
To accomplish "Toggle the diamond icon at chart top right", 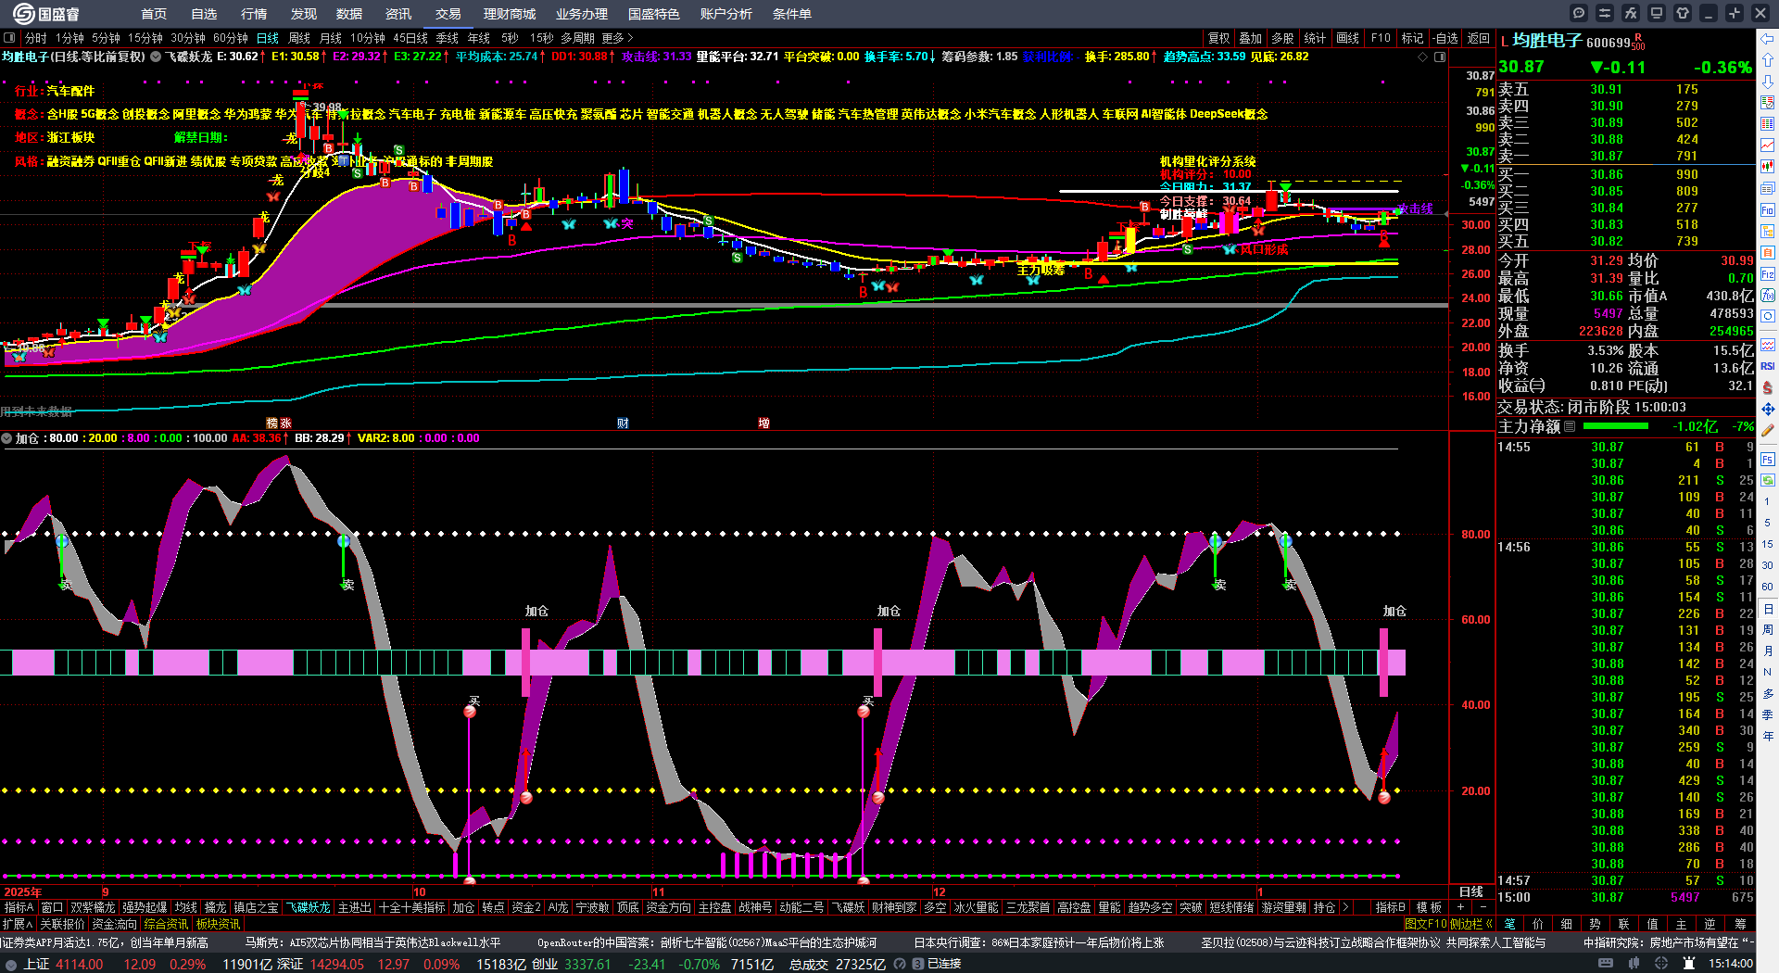I will tap(1423, 57).
